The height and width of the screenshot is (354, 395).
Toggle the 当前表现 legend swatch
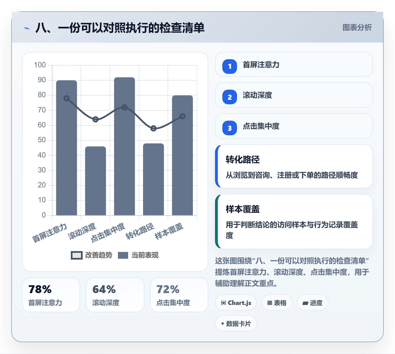[x=123, y=255]
